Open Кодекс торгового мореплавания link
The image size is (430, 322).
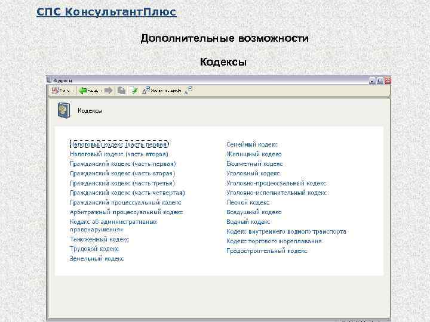click(x=274, y=241)
